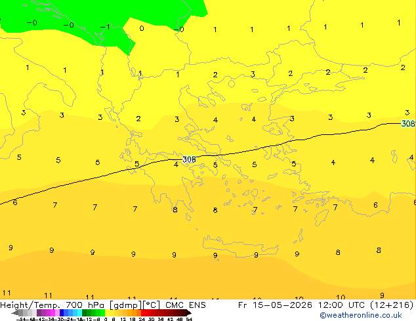416x321 pixels.
Task: Click the 308 contour label touching map border
Action: [408, 123]
